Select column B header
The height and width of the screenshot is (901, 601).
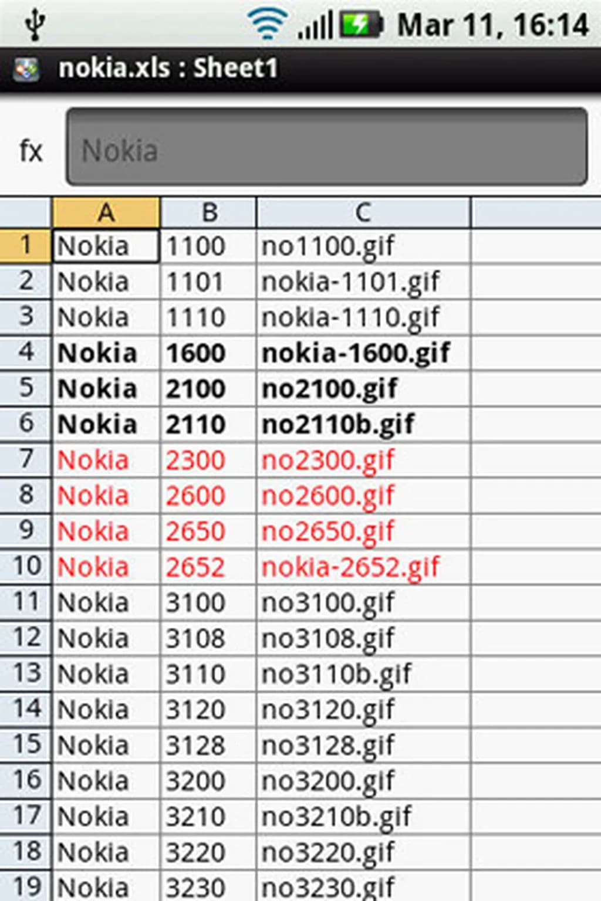[x=208, y=212]
